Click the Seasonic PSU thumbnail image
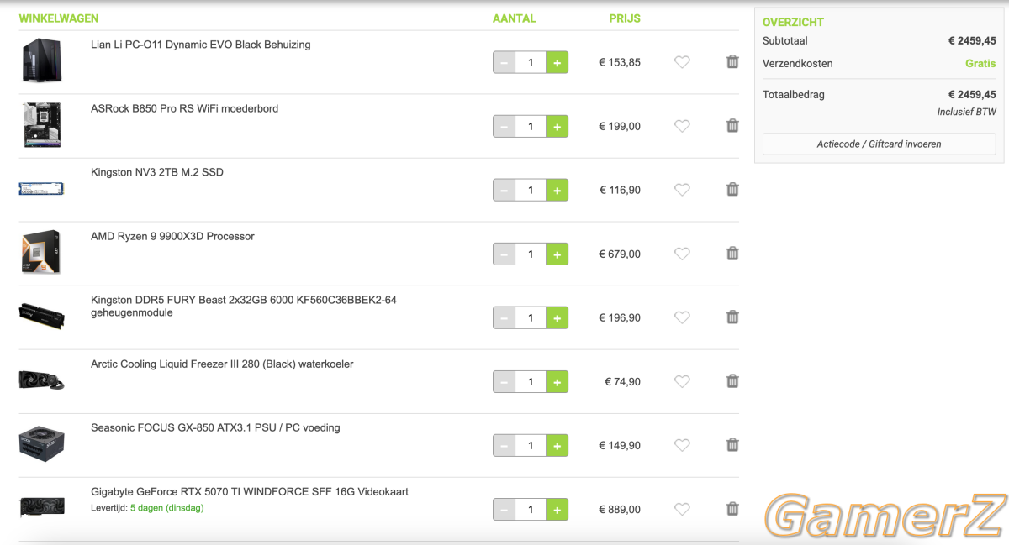Image resolution: width=1009 pixels, height=545 pixels. (41, 443)
